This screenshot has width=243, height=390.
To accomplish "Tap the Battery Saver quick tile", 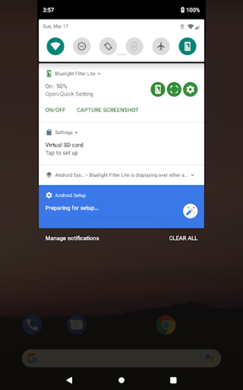I will [x=135, y=46].
